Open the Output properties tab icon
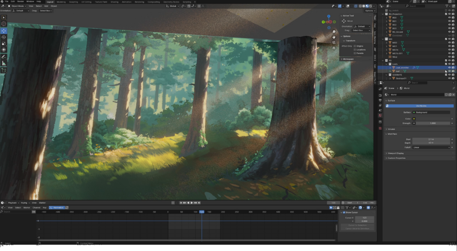This screenshot has width=457, height=251. (380, 100)
